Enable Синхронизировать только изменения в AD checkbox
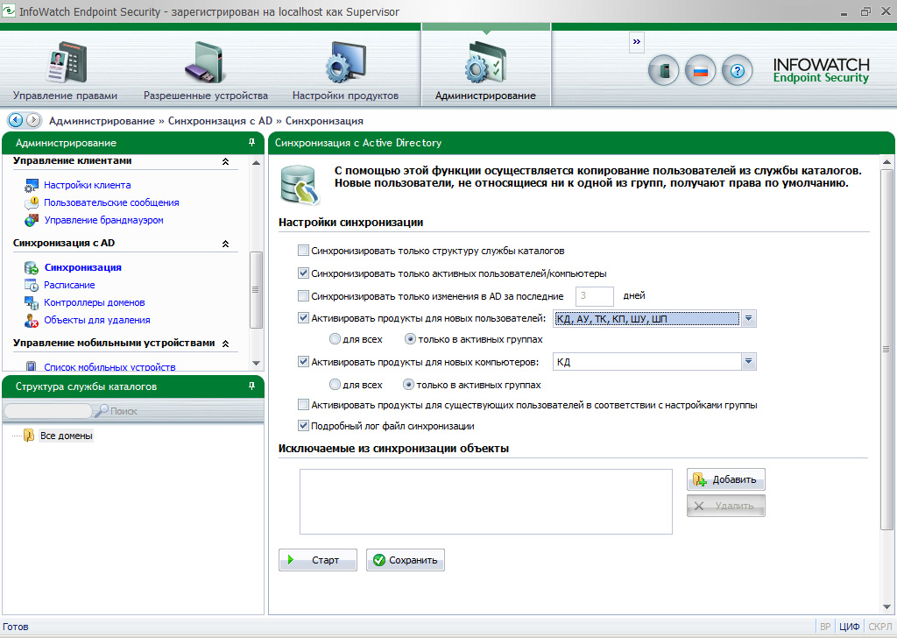This screenshot has height=638, width=897. pos(303,296)
